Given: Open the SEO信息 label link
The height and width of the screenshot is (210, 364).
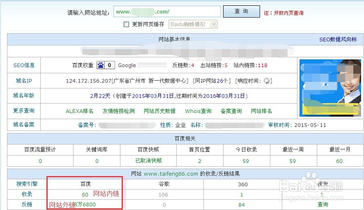Looking at the screenshot, I should [x=24, y=65].
